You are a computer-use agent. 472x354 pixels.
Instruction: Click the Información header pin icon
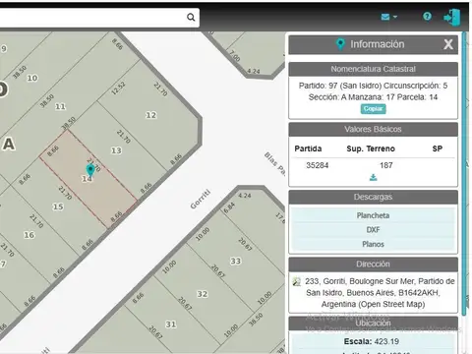click(340, 44)
